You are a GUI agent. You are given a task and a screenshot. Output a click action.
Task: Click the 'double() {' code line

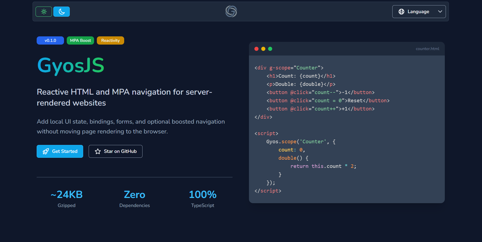coord(293,158)
